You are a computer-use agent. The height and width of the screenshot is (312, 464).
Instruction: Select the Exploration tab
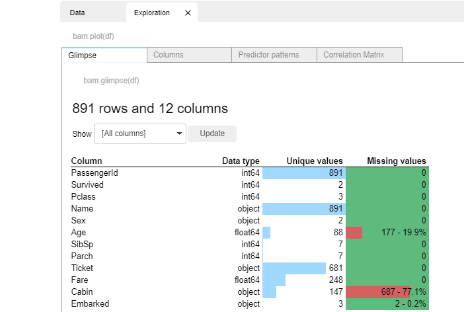151,13
